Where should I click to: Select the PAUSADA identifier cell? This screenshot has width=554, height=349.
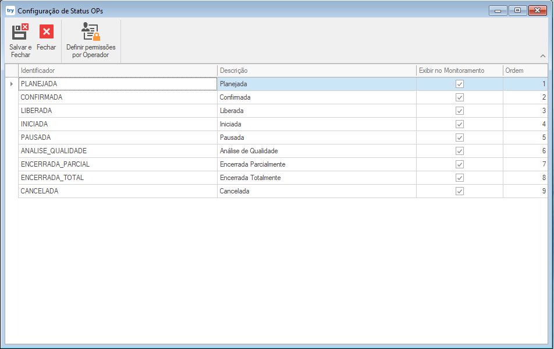pos(118,138)
